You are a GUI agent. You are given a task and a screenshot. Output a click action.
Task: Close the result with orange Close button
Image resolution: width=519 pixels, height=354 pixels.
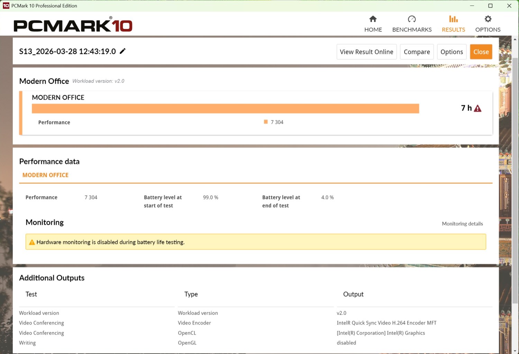click(481, 52)
